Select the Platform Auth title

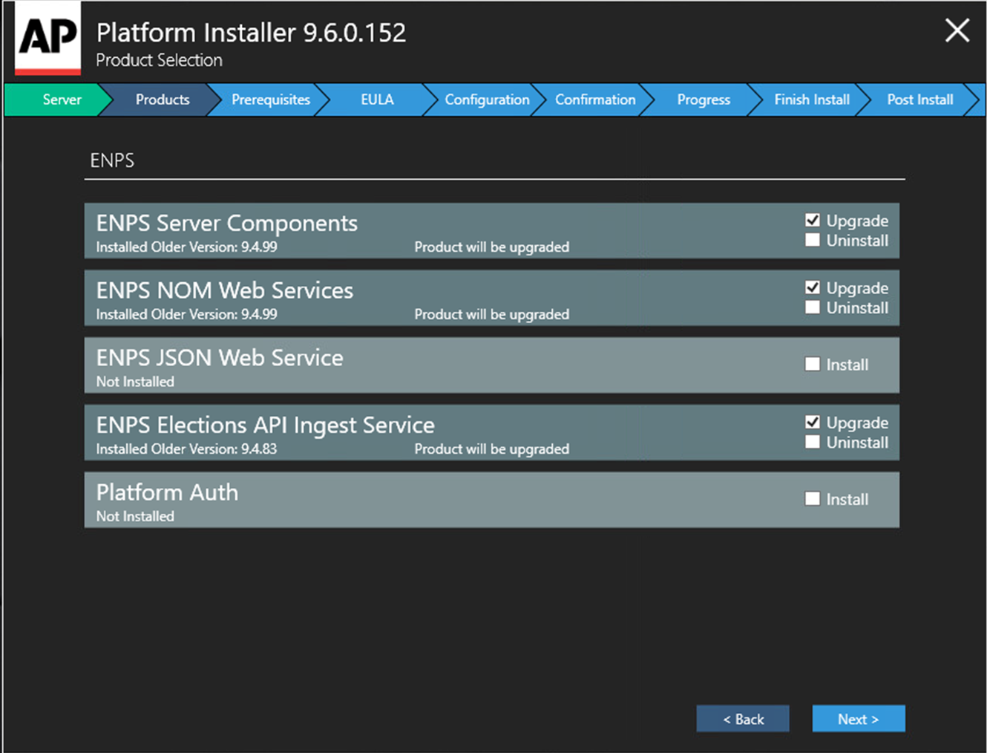[x=167, y=492]
